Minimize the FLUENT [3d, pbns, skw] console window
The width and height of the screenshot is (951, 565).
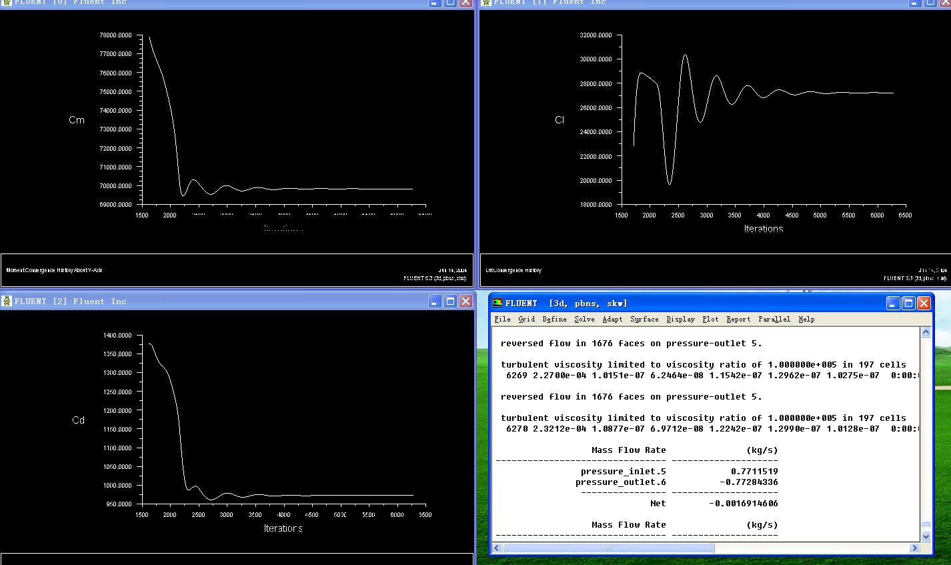click(893, 304)
